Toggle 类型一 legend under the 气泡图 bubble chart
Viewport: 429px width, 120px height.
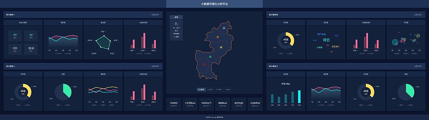[x=398, y=53]
